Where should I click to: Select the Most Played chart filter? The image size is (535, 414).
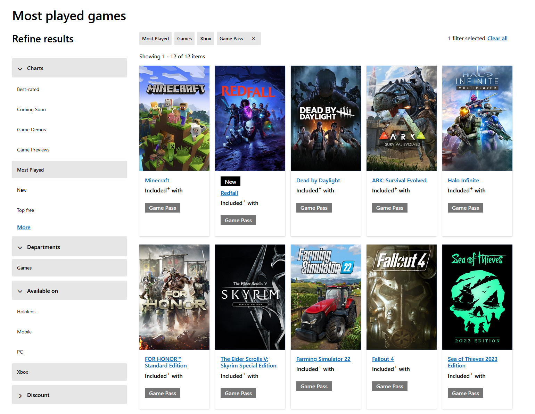[x=69, y=169]
